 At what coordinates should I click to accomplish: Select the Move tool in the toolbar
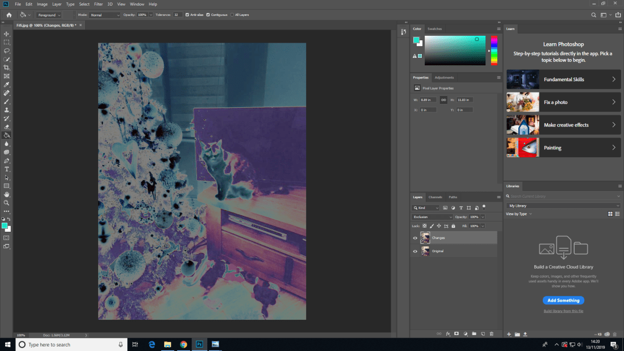click(6, 34)
